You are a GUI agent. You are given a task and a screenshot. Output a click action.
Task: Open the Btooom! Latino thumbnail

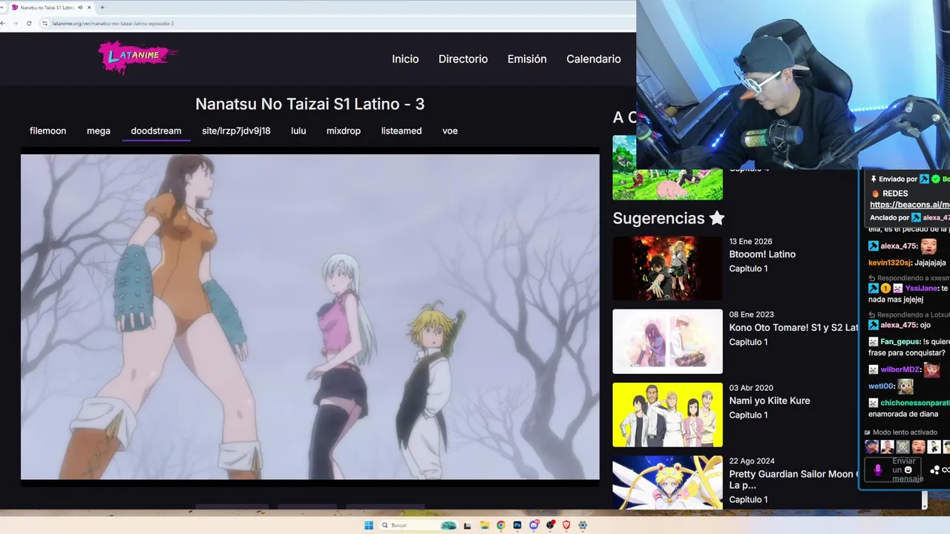tap(667, 268)
